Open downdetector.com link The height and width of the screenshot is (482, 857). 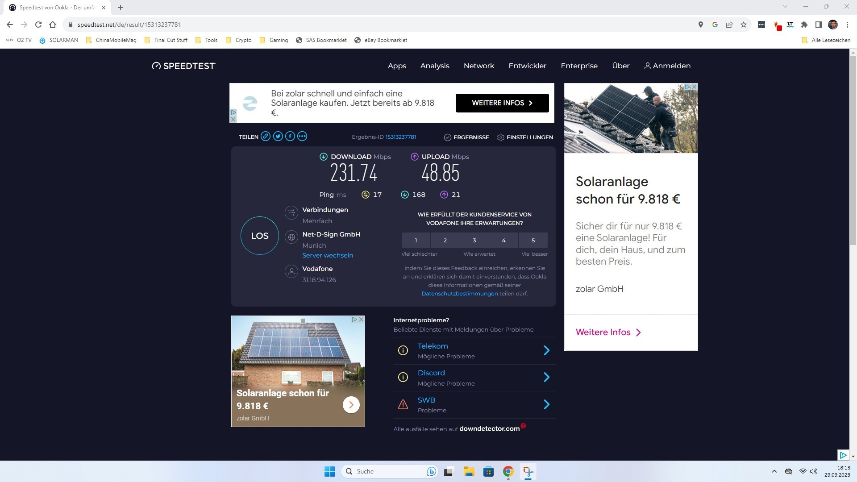[489, 428]
